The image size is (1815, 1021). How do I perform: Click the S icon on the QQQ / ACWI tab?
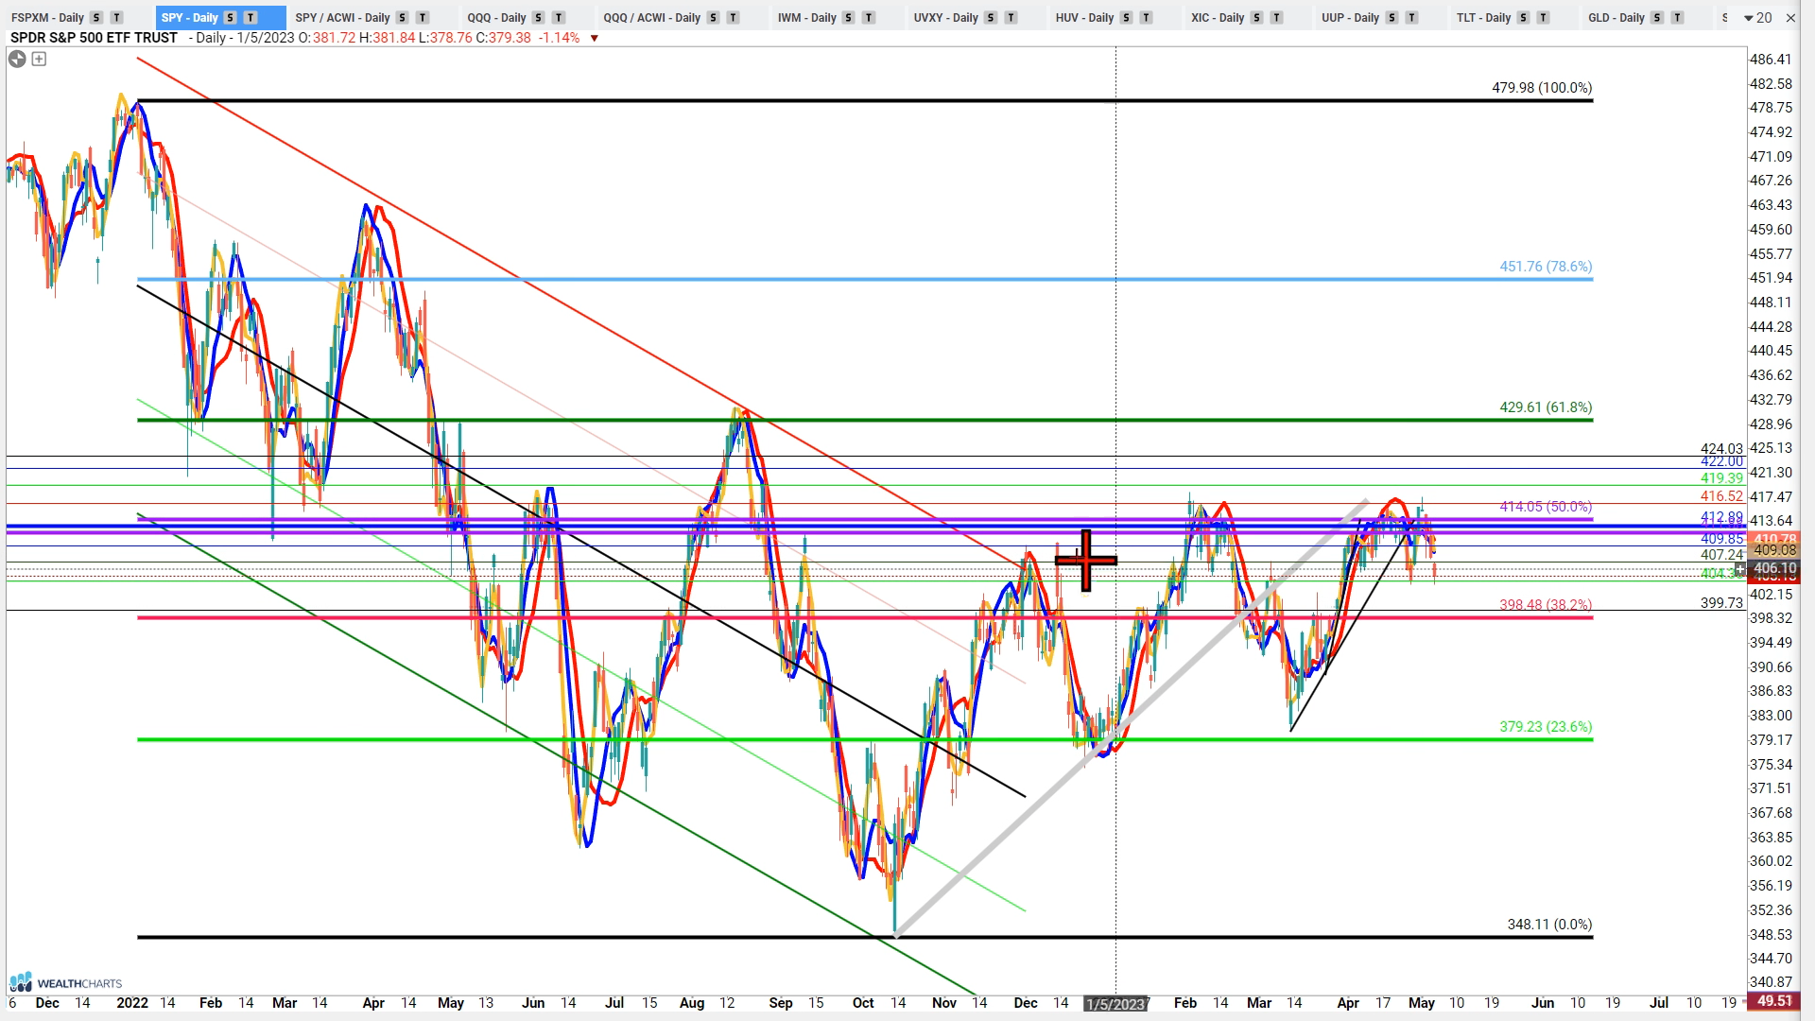tap(713, 18)
